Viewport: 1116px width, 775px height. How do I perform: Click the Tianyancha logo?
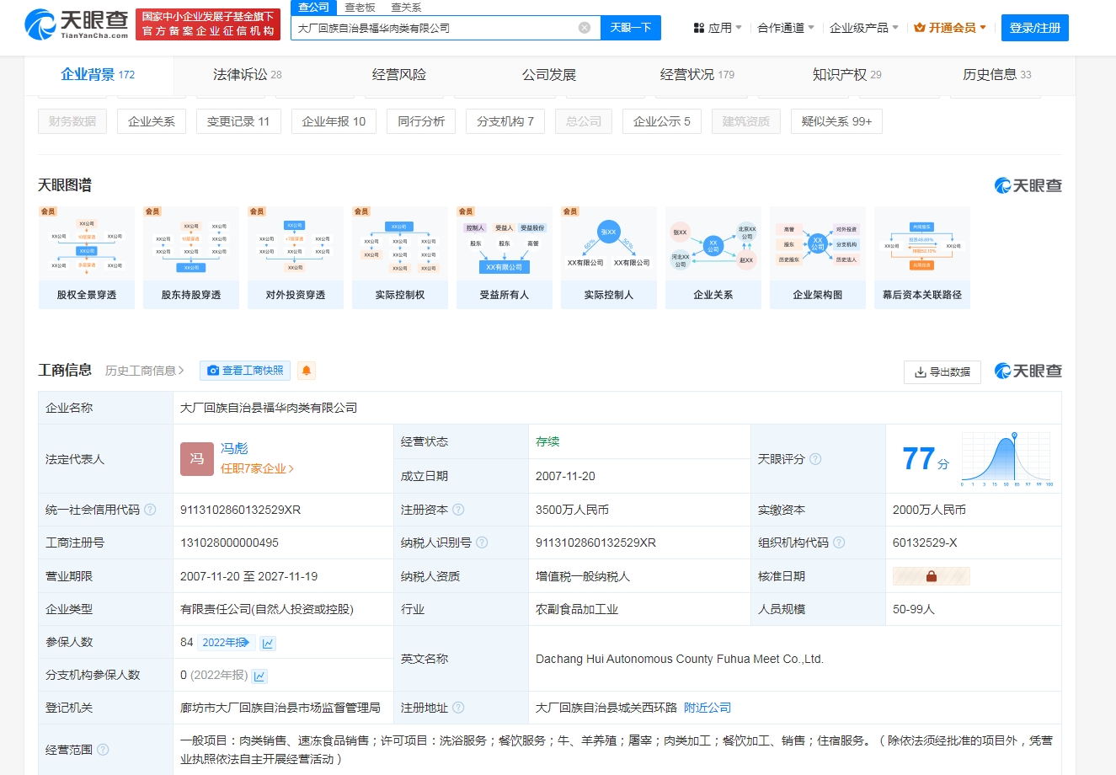click(77, 24)
